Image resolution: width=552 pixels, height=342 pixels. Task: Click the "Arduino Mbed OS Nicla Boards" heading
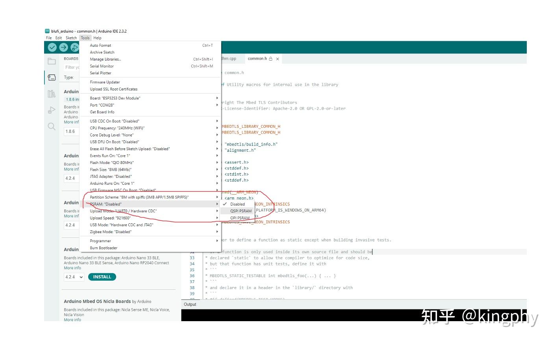click(x=97, y=302)
